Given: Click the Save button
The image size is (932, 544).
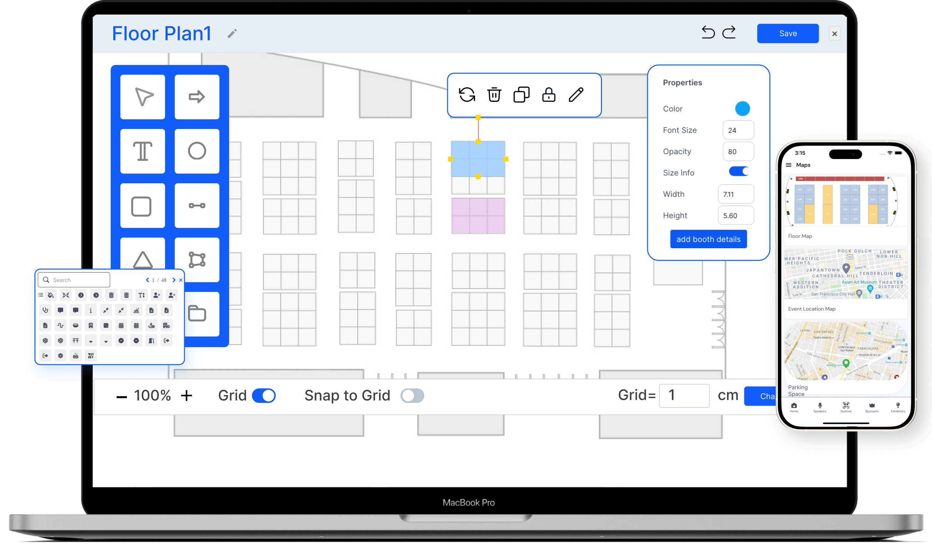Looking at the screenshot, I should click(788, 34).
